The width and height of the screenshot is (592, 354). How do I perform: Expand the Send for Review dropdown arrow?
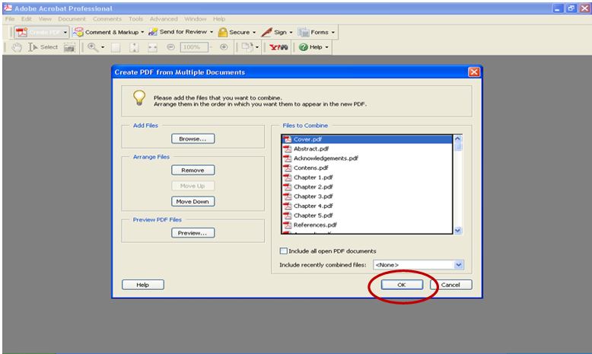click(x=212, y=32)
